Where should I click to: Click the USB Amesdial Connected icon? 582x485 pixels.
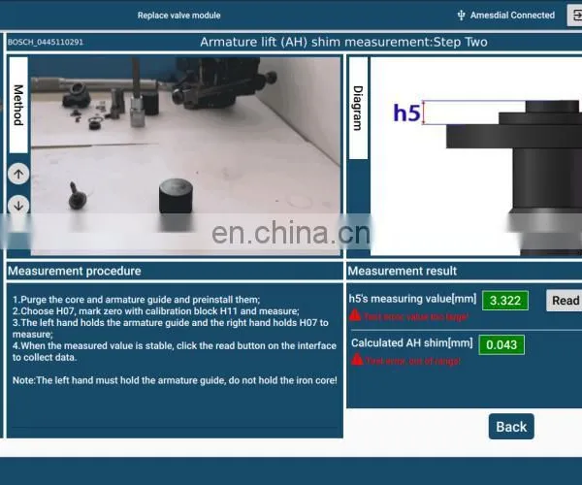[x=461, y=16]
